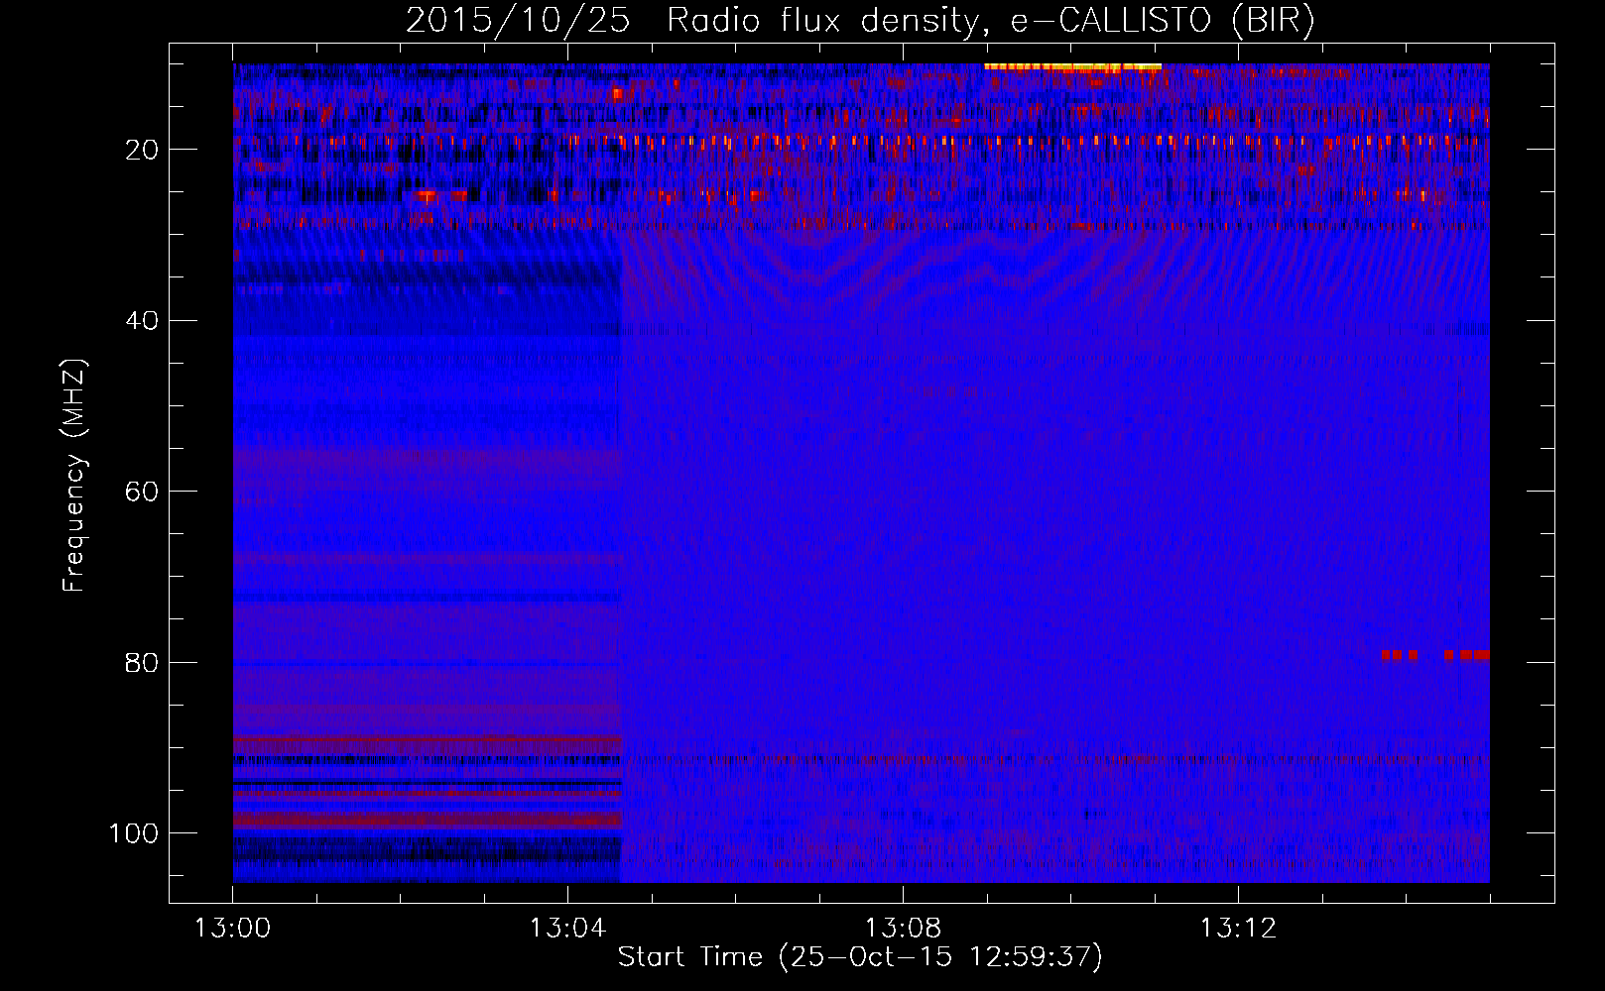The image size is (1605, 991).
Task: Click the bright yellow burst at the top edge
Action: coord(1072,67)
